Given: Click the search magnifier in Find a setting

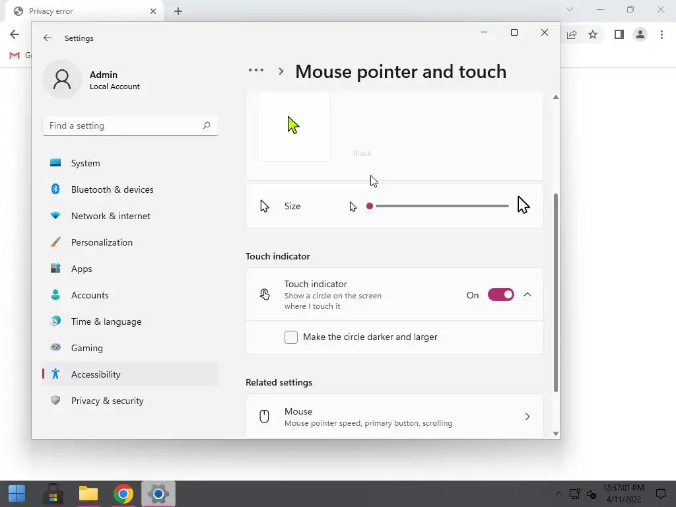Looking at the screenshot, I should coord(207,125).
